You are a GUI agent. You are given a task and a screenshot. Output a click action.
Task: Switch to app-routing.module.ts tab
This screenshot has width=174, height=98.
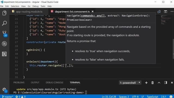(x=29, y=11)
